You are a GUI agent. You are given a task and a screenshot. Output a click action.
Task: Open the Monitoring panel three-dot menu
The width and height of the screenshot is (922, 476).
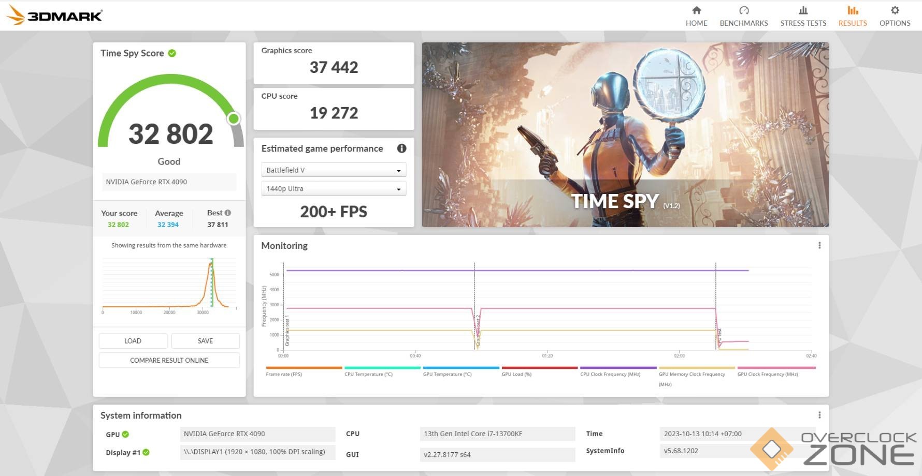pos(819,245)
